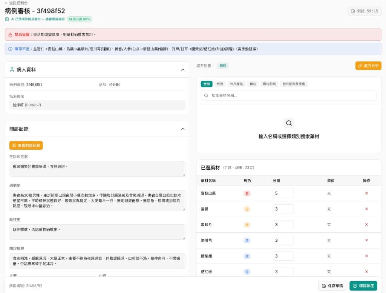Click the AI 信心度 80% badge
This screenshot has width=386, height=293.
79,19
